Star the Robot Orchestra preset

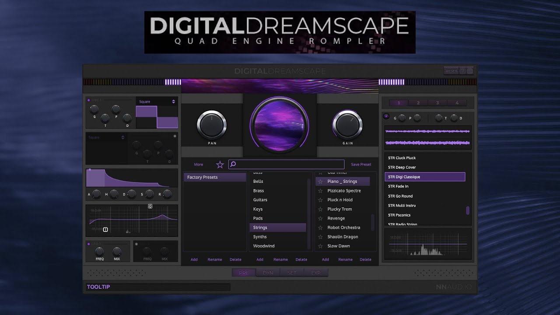pos(320,227)
